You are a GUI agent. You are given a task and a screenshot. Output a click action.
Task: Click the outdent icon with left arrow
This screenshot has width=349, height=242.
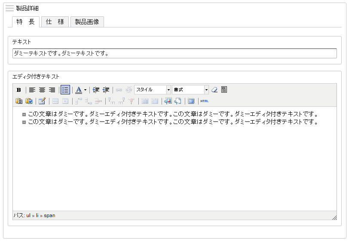[106, 90]
